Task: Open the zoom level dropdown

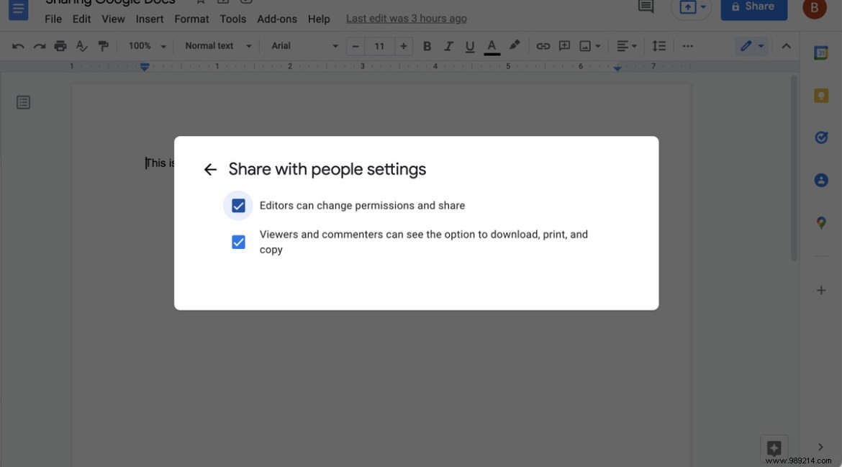Action: click(x=146, y=45)
